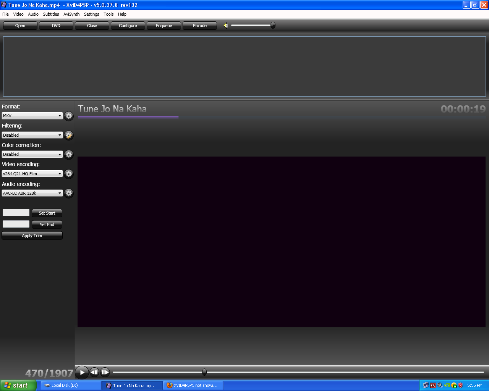Open the NVIDIA tray icon
The height and width of the screenshot is (391, 489).
(x=447, y=385)
